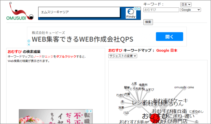Click the 冷凍 keyword node
This screenshot has width=211, height=124.
121,107
